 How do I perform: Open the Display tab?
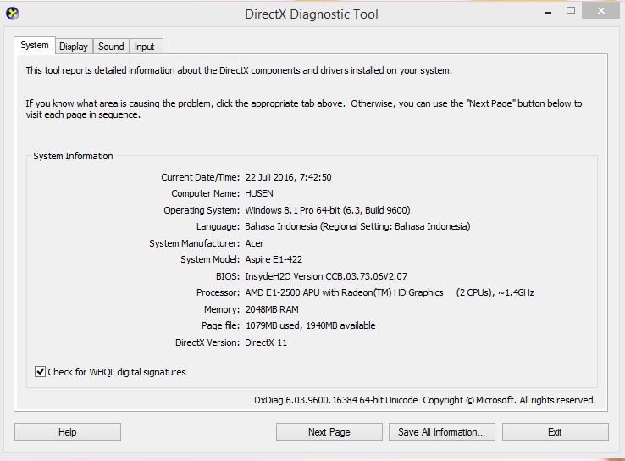click(74, 47)
